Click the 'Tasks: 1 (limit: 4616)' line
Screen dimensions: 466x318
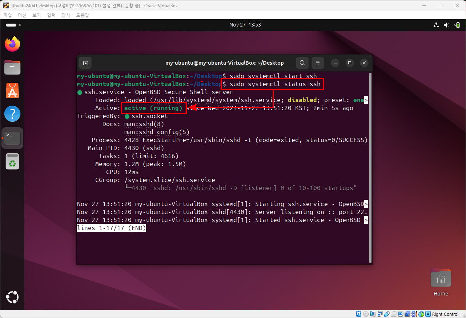139,156
